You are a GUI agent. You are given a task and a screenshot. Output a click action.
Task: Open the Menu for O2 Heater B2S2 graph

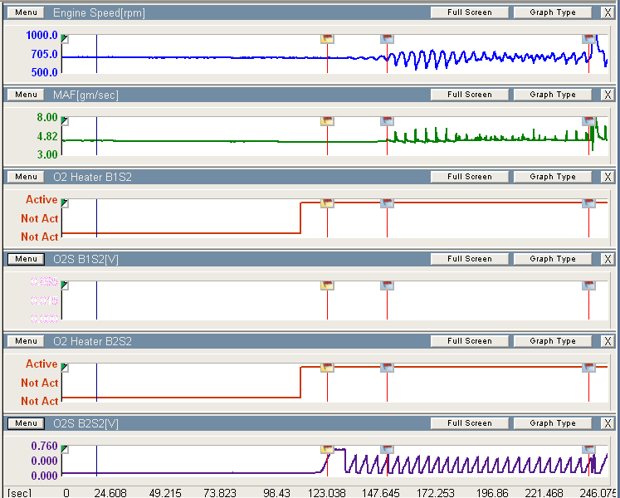pos(26,341)
